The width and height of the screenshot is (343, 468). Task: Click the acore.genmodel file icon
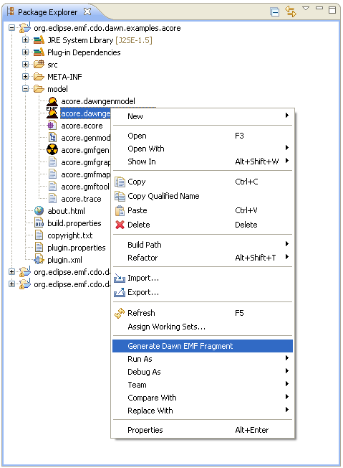click(52, 138)
